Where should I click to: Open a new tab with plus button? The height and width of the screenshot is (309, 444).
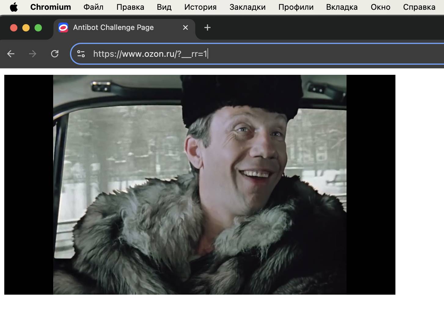pos(207,28)
